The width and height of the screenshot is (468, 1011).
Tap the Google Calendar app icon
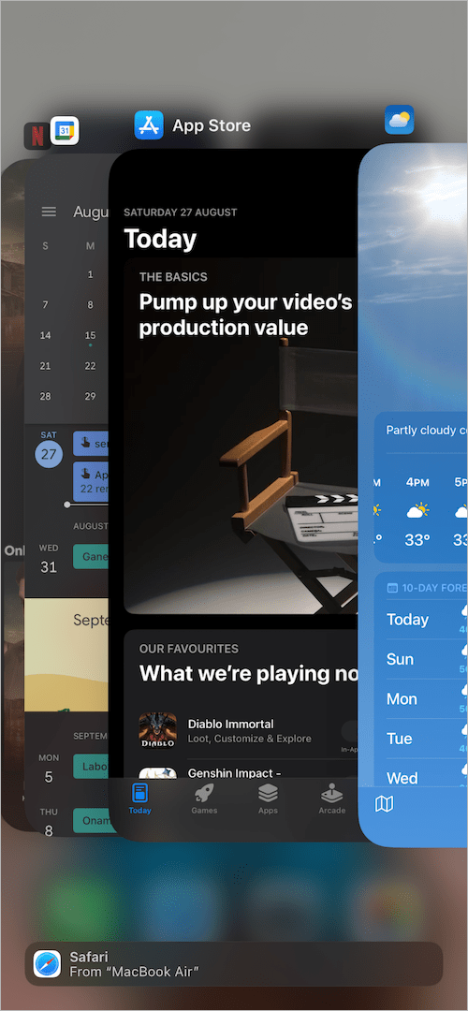coord(65,130)
